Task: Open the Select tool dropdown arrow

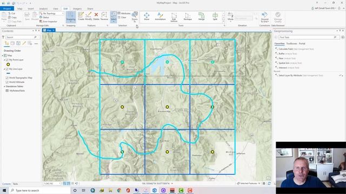Action: (114, 22)
